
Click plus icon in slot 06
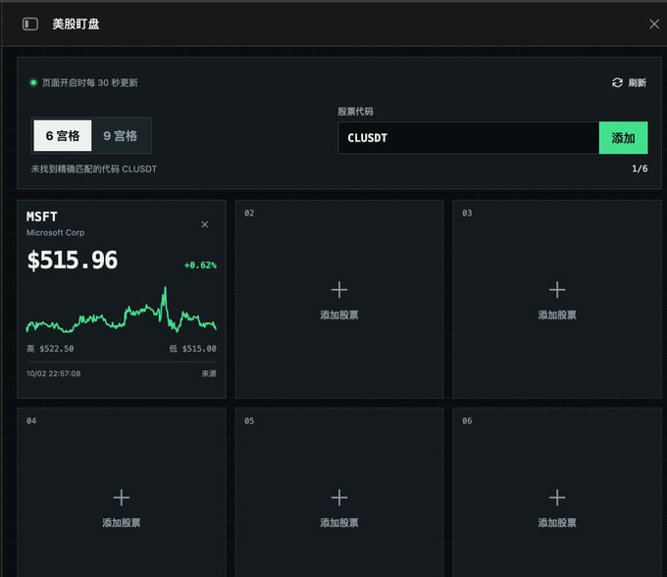click(557, 497)
